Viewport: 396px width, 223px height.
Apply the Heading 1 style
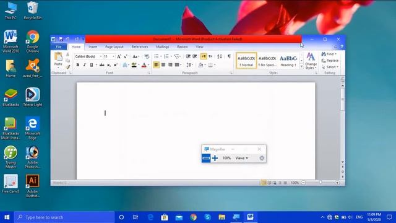coord(288,61)
